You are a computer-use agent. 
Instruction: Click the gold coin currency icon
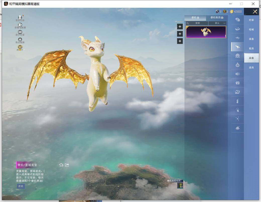tap(232, 12)
